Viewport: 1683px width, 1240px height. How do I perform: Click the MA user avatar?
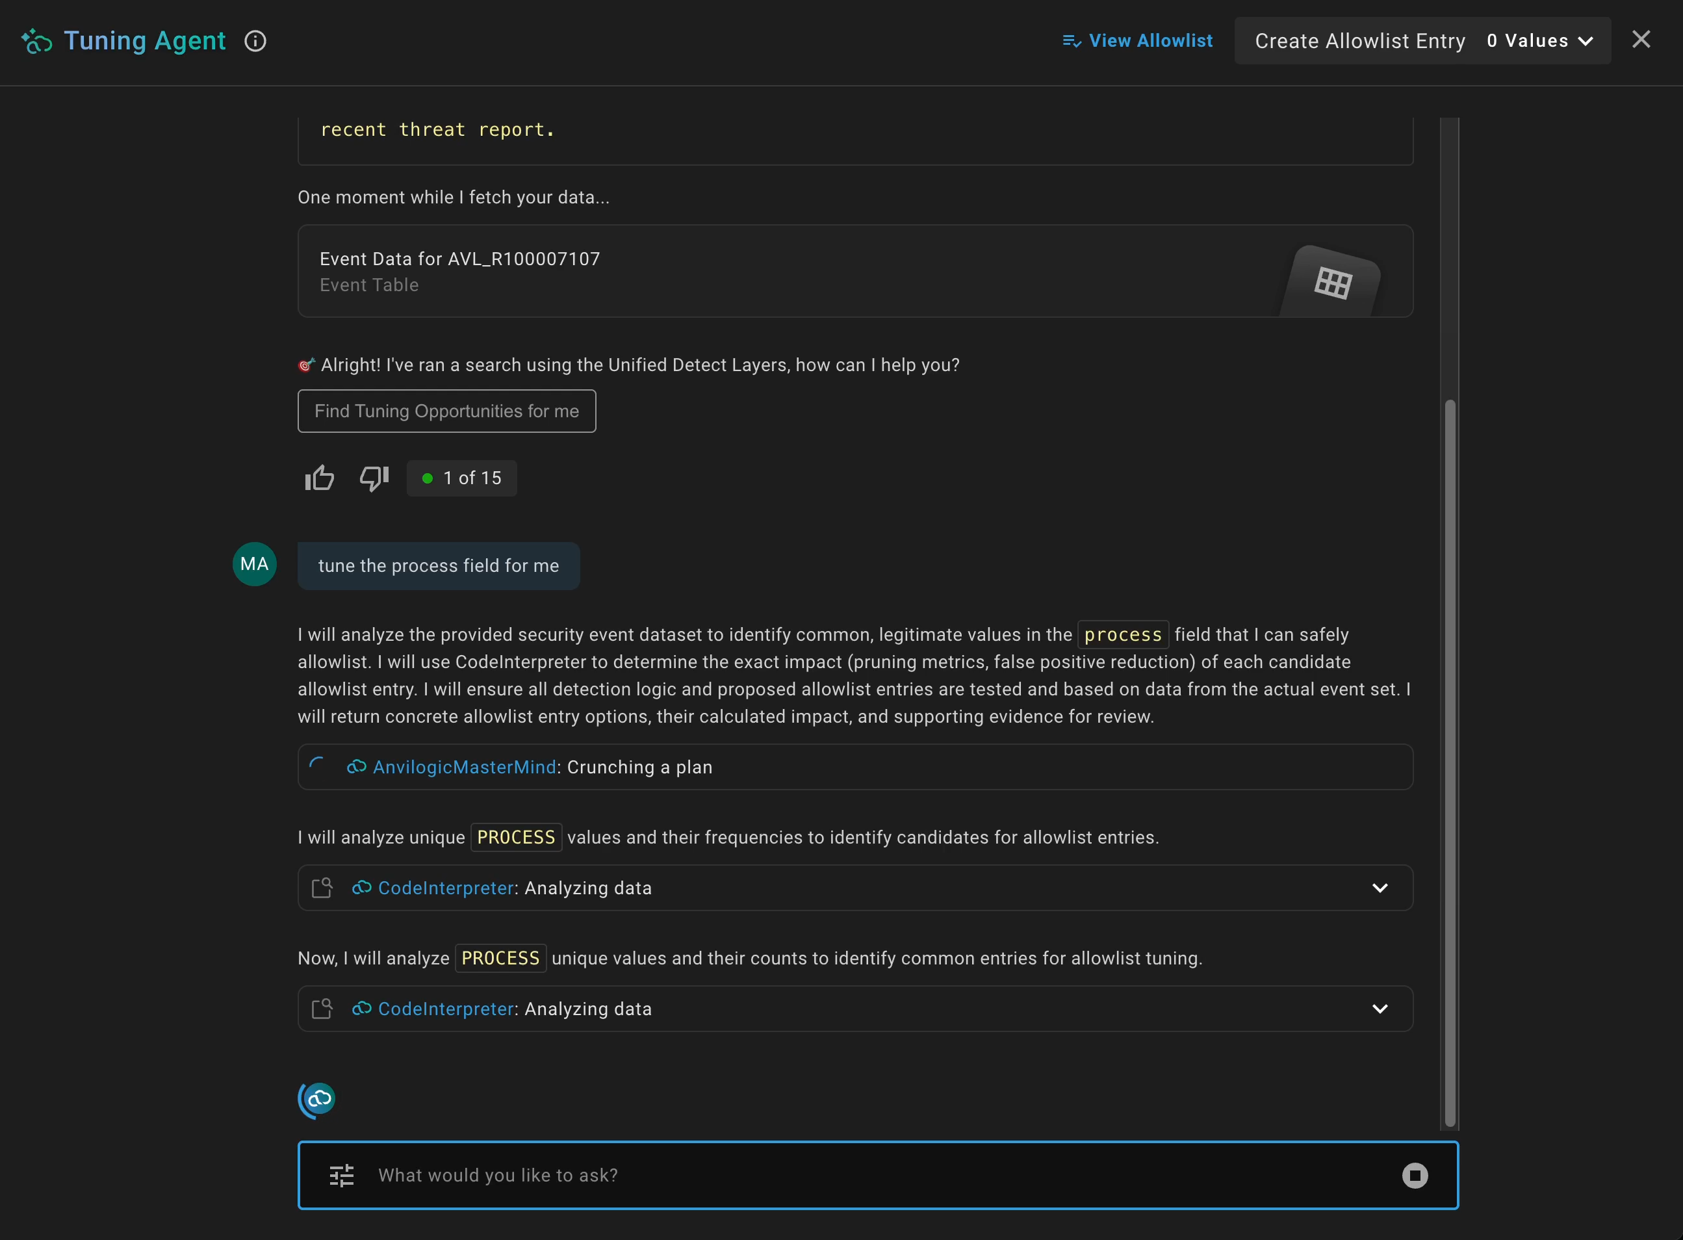[254, 565]
